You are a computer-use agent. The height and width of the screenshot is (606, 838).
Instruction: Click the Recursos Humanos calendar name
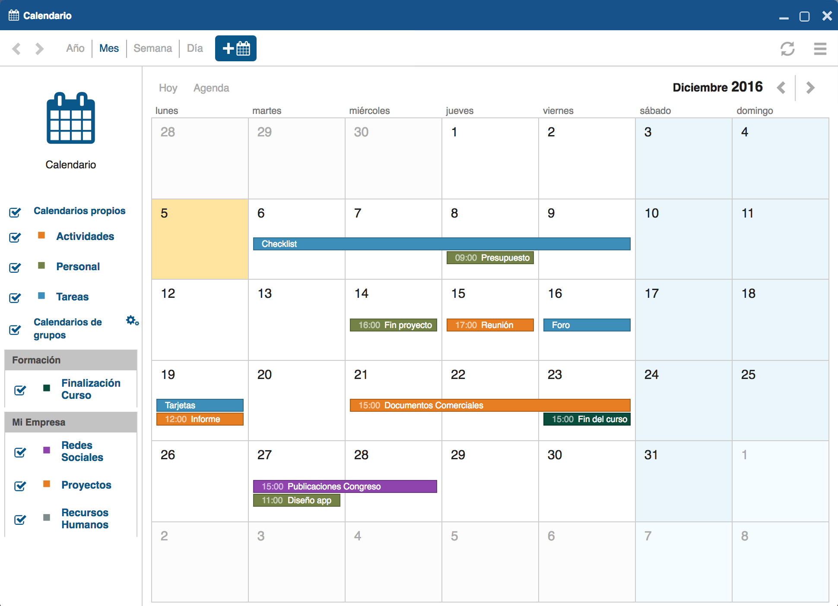click(x=85, y=518)
